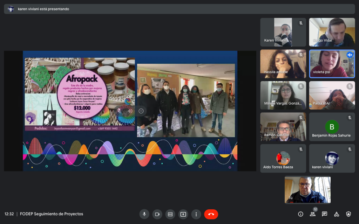Toggle the microphone in the call bar
Screen dimensions: 359x224
[x=144, y=214]
